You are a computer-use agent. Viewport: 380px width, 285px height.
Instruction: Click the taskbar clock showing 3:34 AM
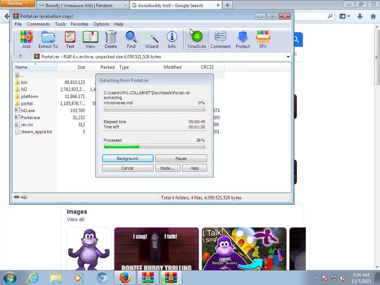pyautogui.click(x=361, y=278)
